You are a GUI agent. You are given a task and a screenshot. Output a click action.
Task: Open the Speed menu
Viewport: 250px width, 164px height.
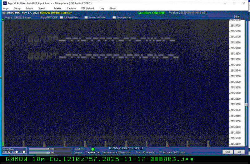coord(42,8)
